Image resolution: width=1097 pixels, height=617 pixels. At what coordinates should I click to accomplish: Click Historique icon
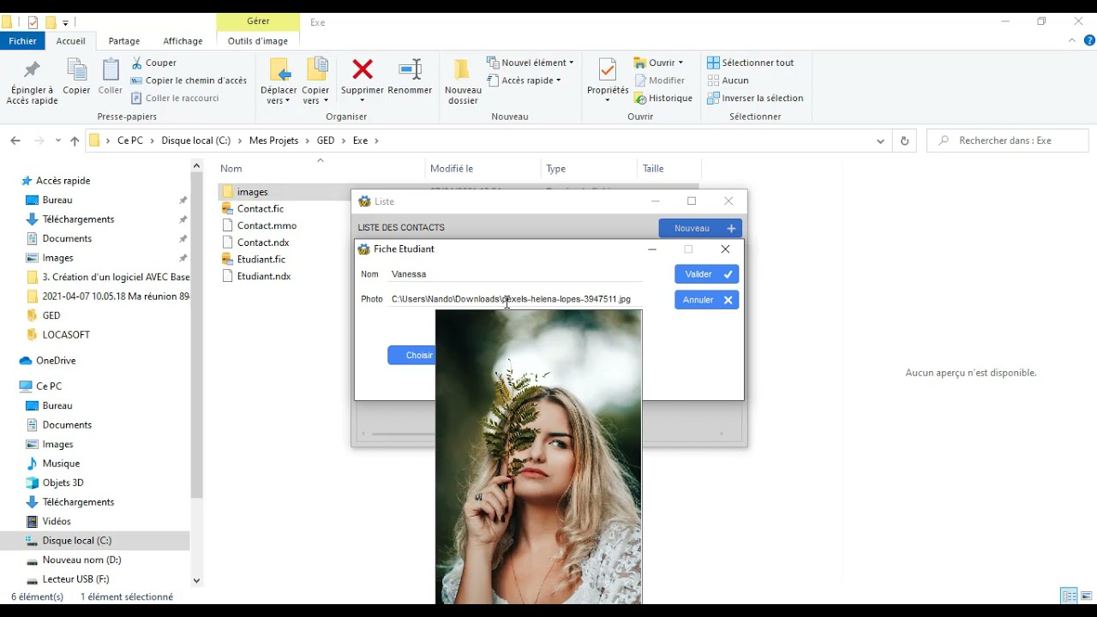click(640, 99)
